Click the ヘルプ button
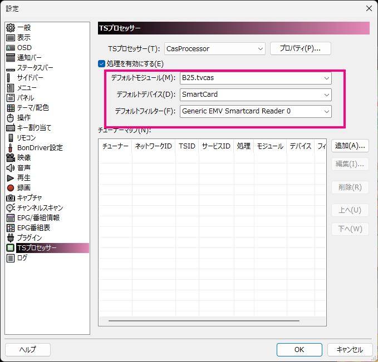 coord(28,350)
